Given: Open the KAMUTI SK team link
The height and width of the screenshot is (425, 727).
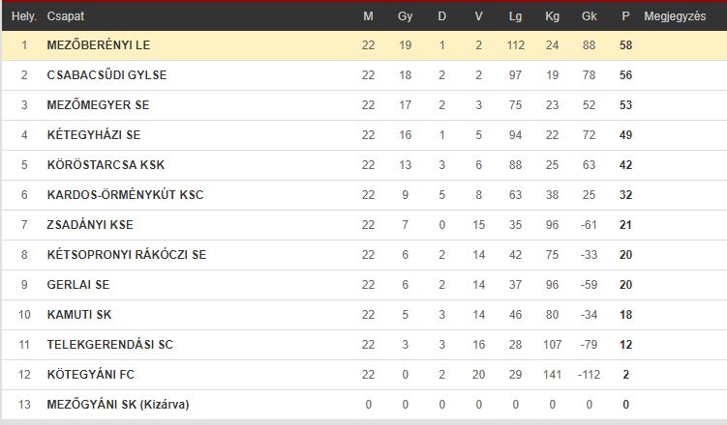Looking at the screenshot, I should [78, 315].
